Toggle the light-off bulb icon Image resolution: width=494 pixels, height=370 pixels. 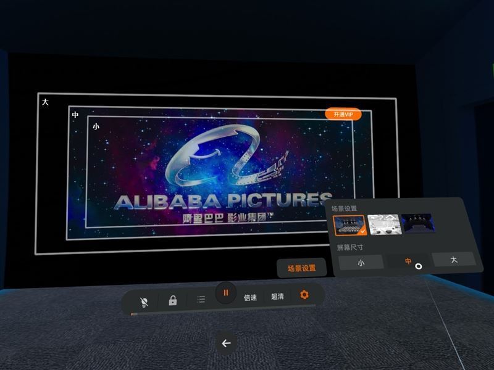coord(144,302)
